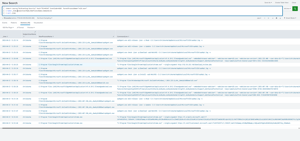
Task: Select the Statistics (15) tab
Action: [25, 23]
